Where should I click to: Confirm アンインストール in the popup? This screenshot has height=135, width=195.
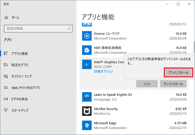[x=178, y=72]
